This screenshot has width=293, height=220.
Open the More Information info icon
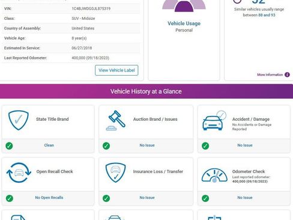pyautogui.click(x=287, y=75)
